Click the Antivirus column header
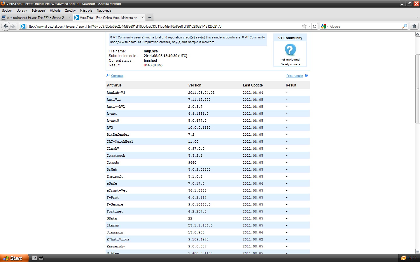 (114, 85)
